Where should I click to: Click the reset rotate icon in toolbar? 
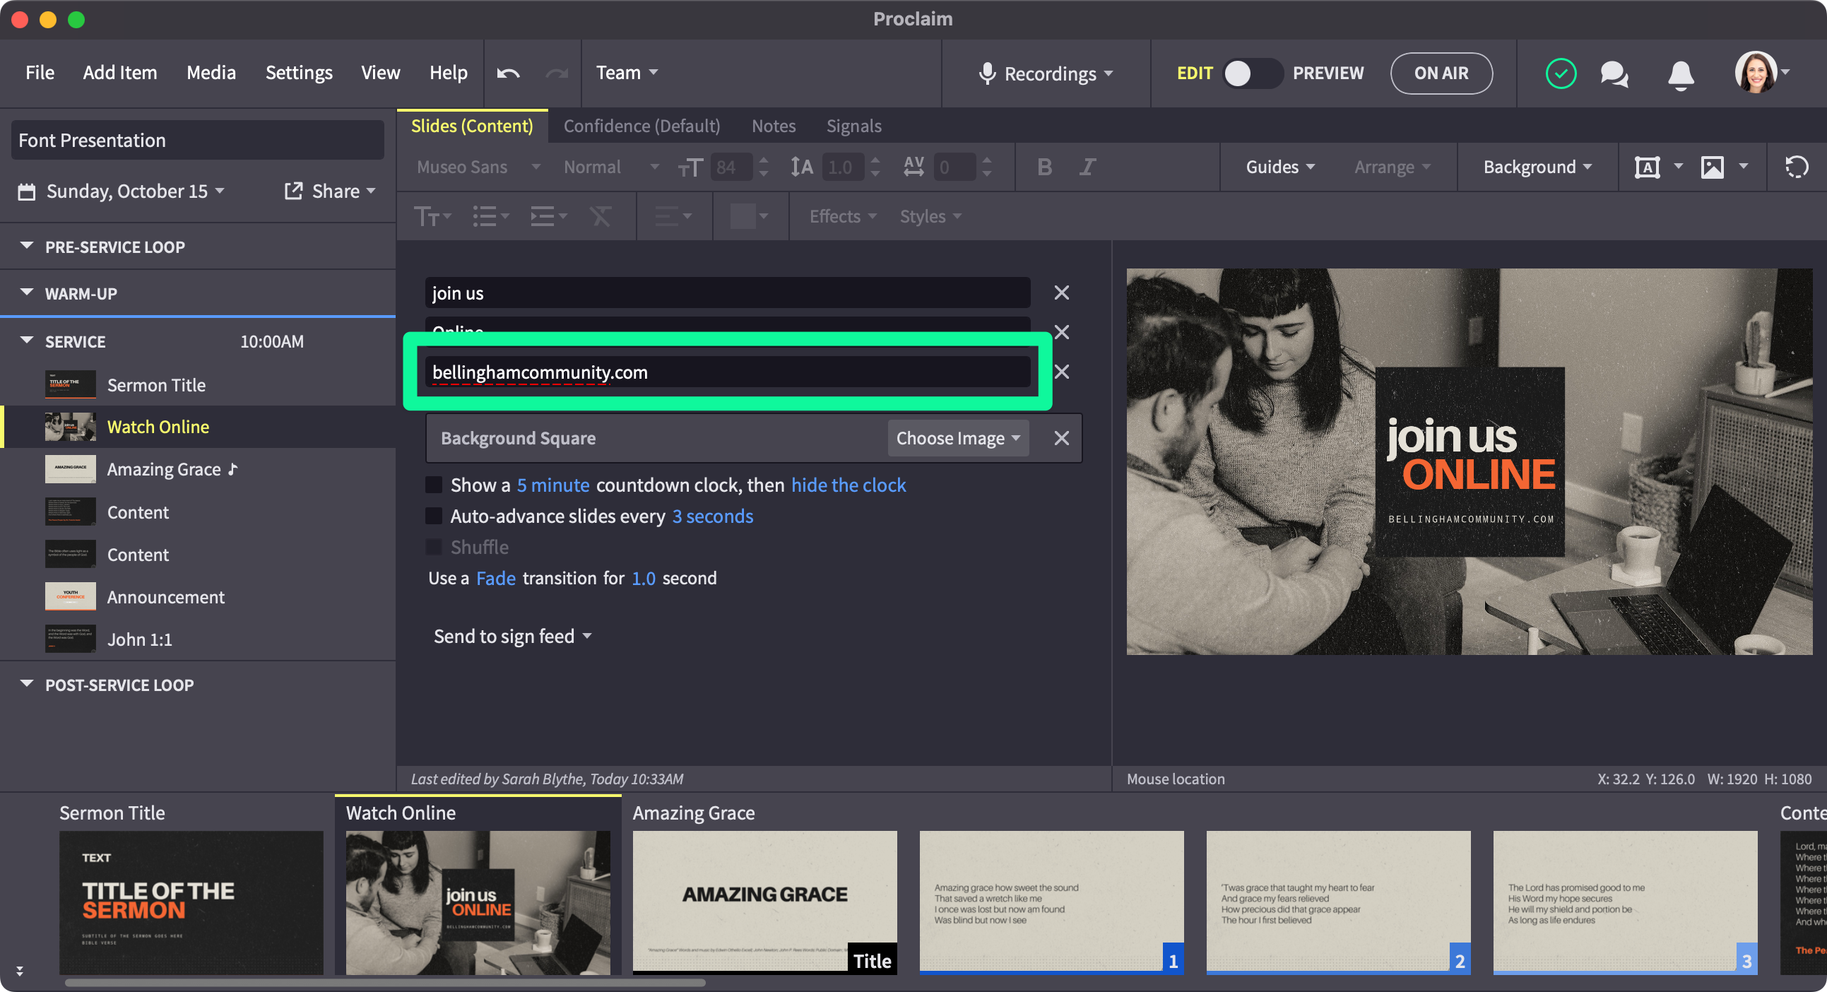[x=1796, y=167]
